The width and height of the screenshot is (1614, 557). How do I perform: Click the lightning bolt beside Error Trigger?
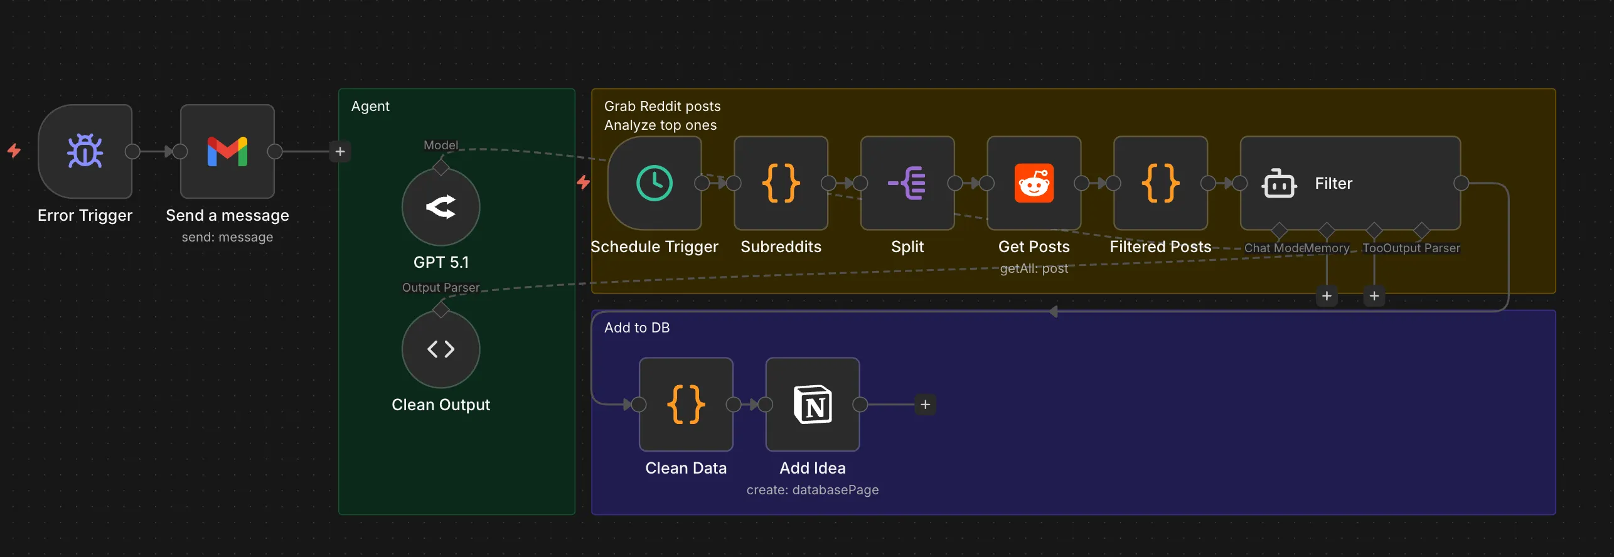14,151
